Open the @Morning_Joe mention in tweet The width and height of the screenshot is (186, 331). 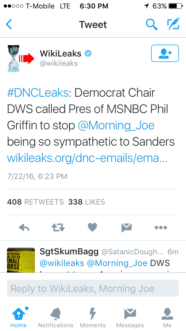tap(116, 126)
